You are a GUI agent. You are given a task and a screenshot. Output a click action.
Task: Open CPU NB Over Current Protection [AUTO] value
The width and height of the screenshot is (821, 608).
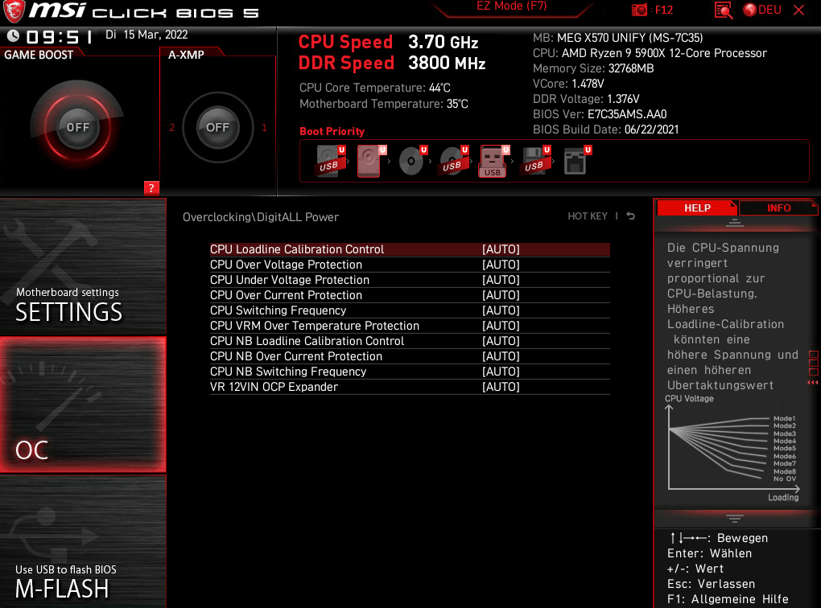(501, 356)
